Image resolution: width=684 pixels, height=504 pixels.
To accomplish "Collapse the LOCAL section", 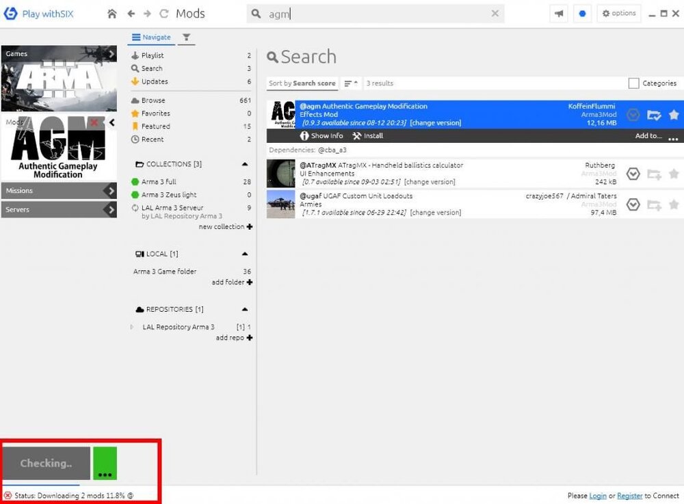I will click(x=245, y=254).
